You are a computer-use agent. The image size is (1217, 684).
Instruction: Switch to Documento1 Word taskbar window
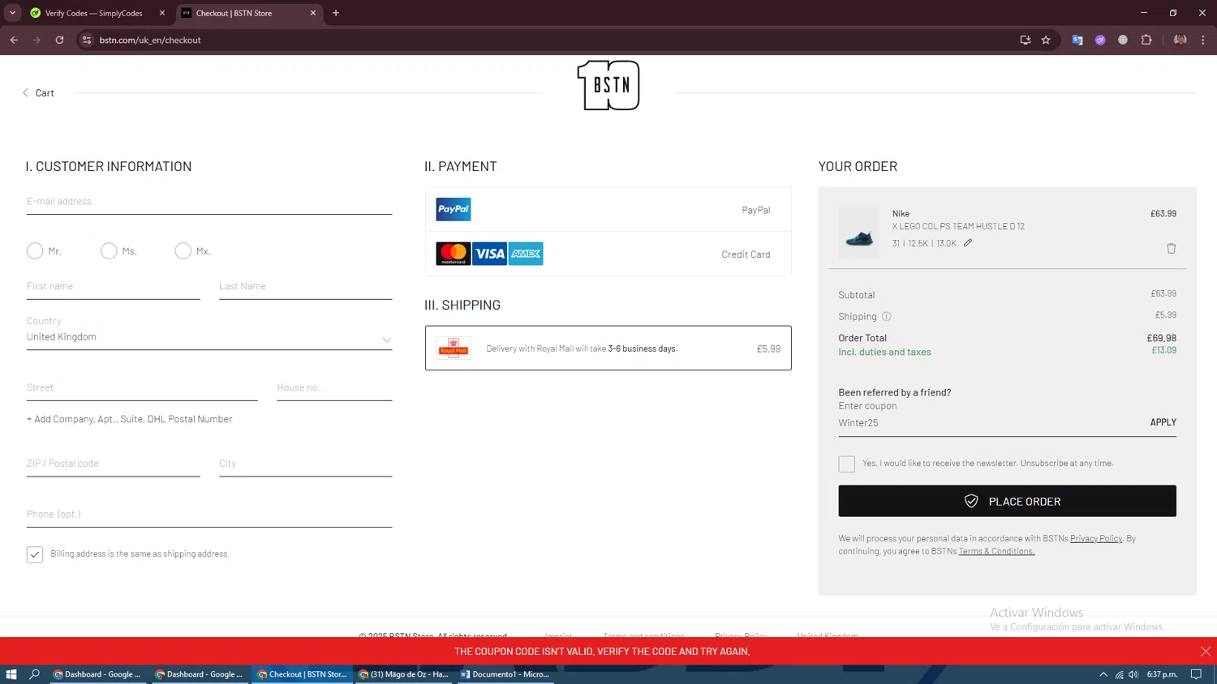pos(505,674)
